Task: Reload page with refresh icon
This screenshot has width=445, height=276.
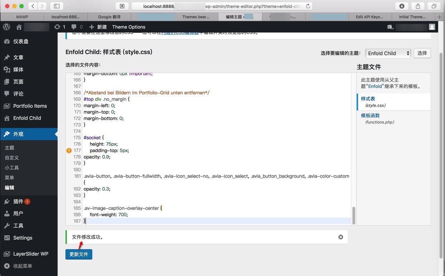Action: (x=308, y=6)
